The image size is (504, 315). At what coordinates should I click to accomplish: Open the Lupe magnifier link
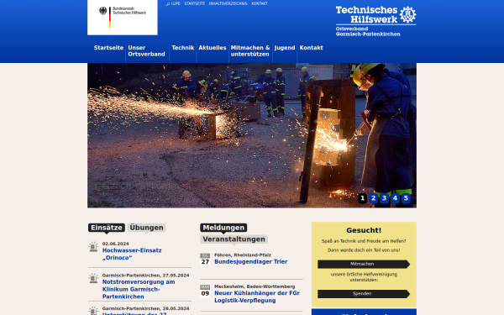click(x=173, y=3)
